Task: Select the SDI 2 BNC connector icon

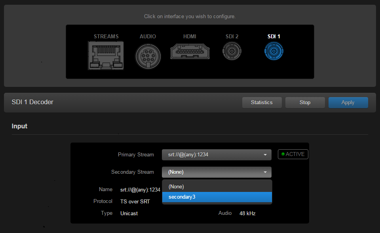Action: pyautogui.click(x=232, y=51)
